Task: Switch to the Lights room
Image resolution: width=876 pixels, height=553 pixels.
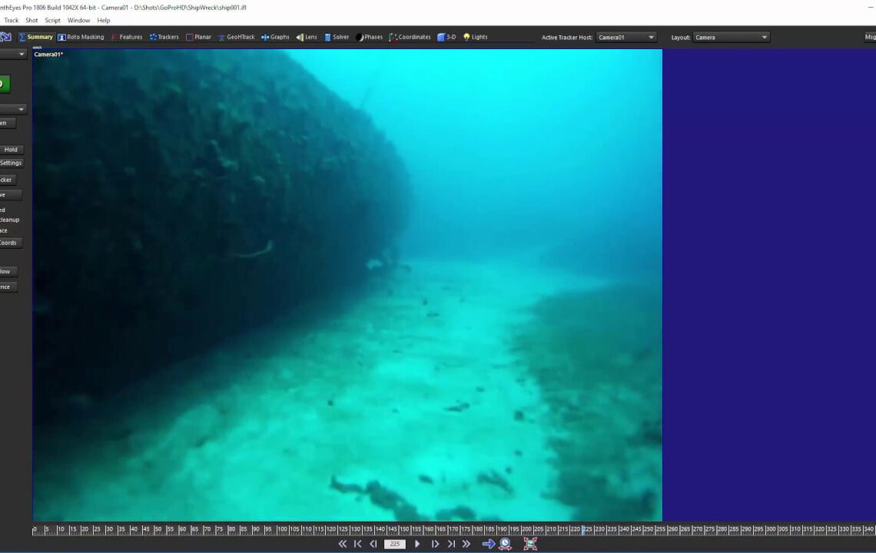Action: (x=475, y=37)
